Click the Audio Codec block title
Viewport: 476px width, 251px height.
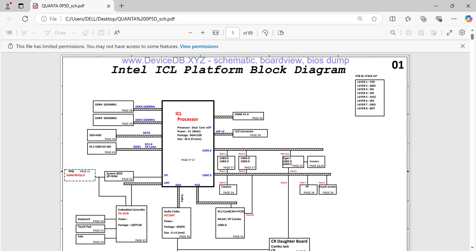tap(172, 212)
